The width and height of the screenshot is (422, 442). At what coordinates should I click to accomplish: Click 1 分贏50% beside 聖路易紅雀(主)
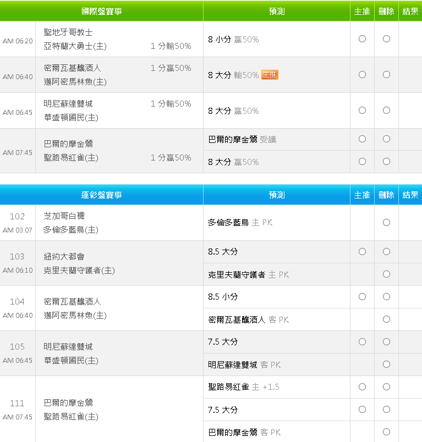(171, 157)
